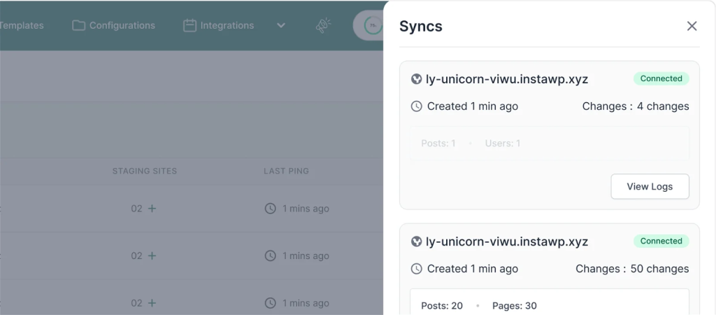This screenshot has height=315, width=716.
Task: Close the Syncs panel
Action: 692,26
